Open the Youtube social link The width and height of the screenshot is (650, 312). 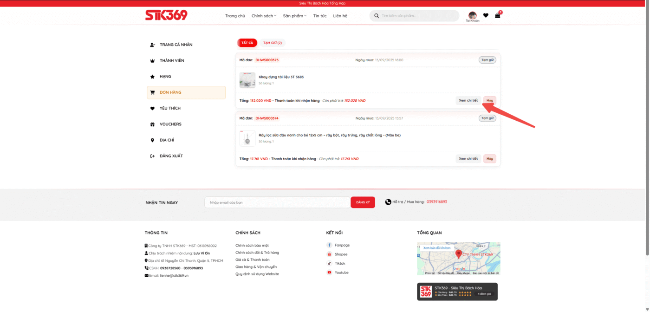(341, 273)
